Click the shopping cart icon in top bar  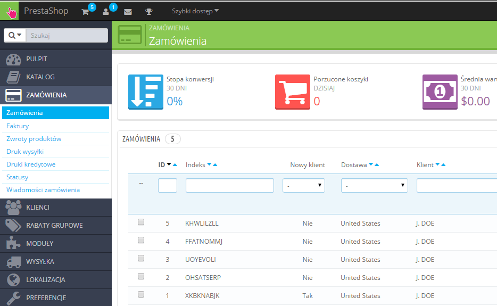click(85, 12)
